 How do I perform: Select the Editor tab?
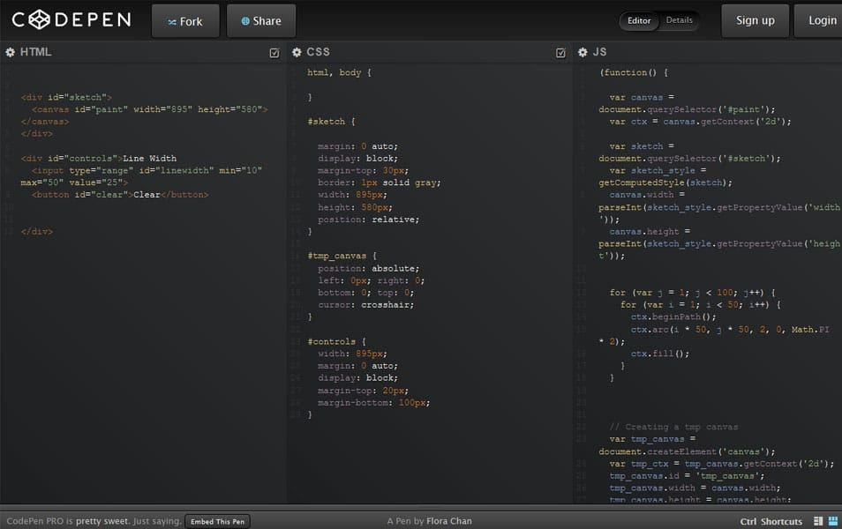coord(638,20)
